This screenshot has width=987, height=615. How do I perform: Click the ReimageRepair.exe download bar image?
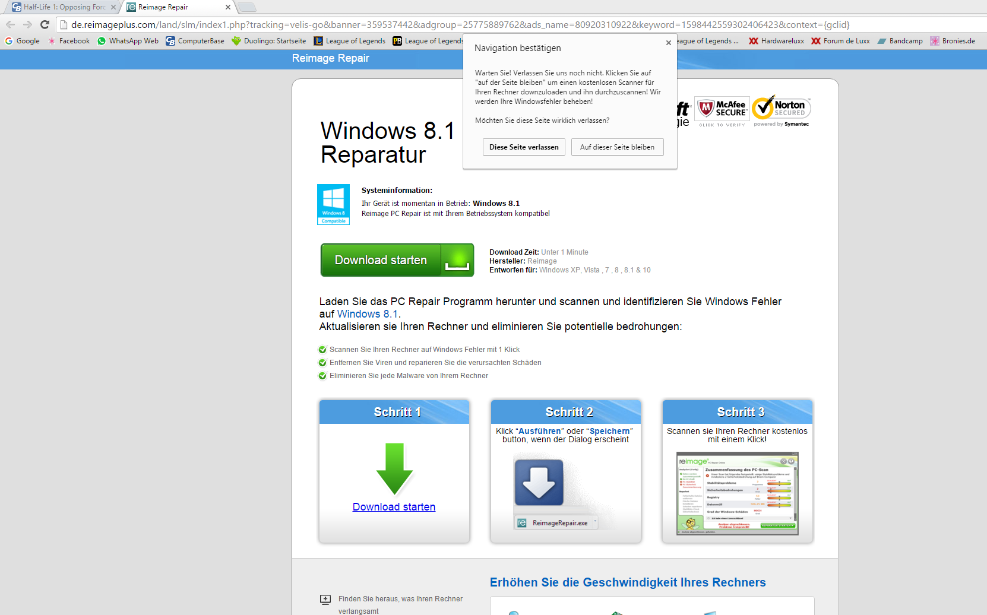click(556, 523)
